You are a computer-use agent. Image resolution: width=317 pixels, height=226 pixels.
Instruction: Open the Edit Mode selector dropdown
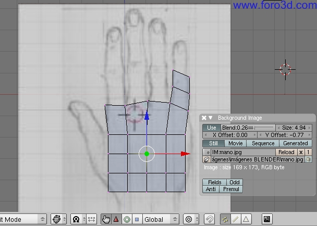click(22, 219)
